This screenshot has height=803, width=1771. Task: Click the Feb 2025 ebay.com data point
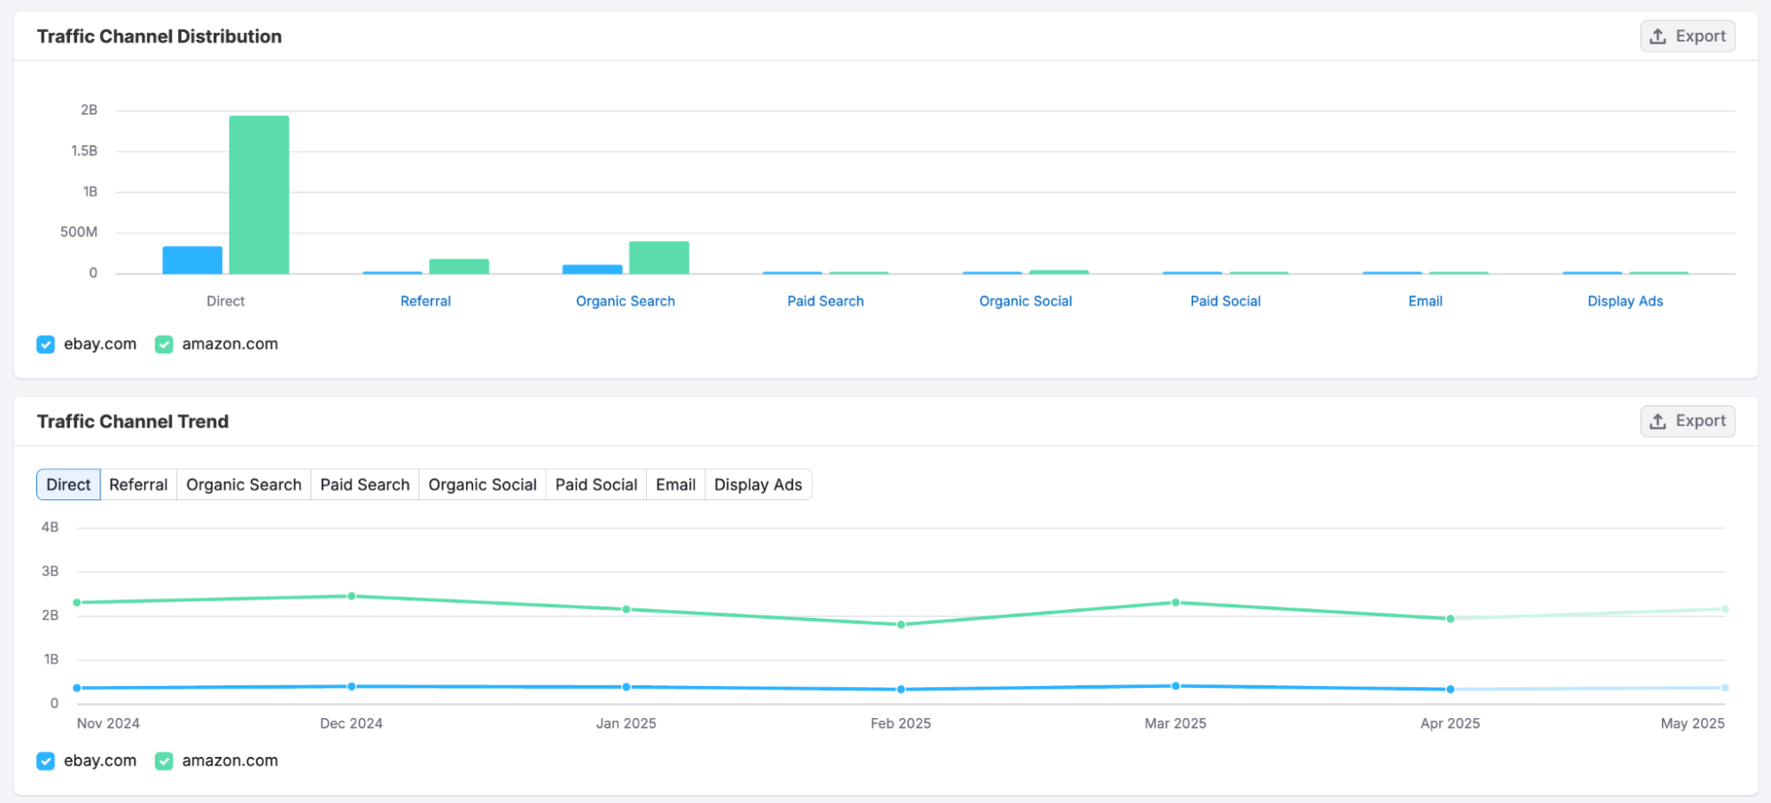point(900,688)
